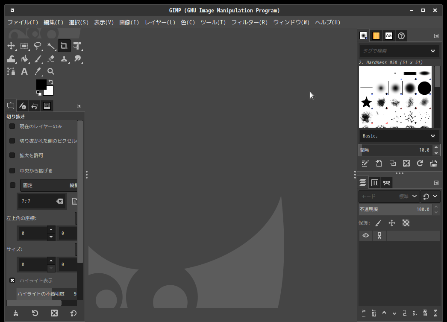Open the レイヤー モード dropdown
The height and width of the screenshot is (322, 447).
click(x=389, y=196)
